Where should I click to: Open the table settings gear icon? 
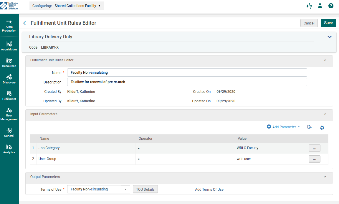[x=322, y=128]
